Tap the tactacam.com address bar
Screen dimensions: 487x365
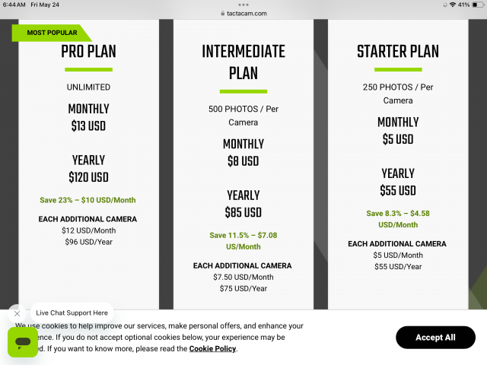click(246, 13)
